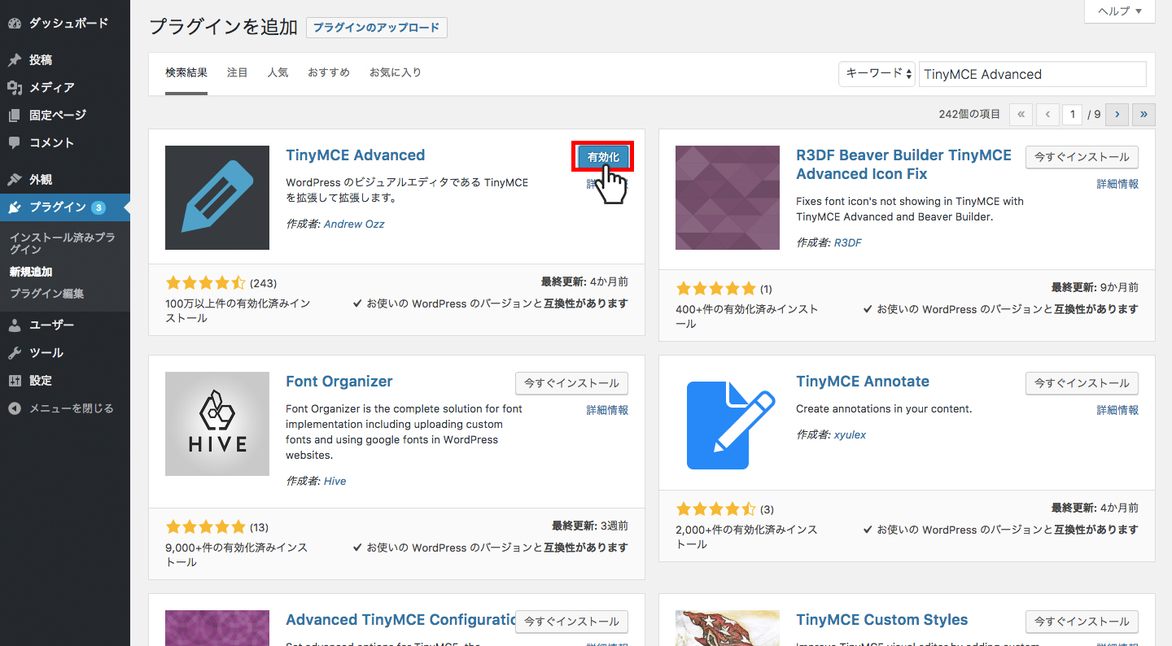Click the 固定ページ pages icon

pos(15,116)
